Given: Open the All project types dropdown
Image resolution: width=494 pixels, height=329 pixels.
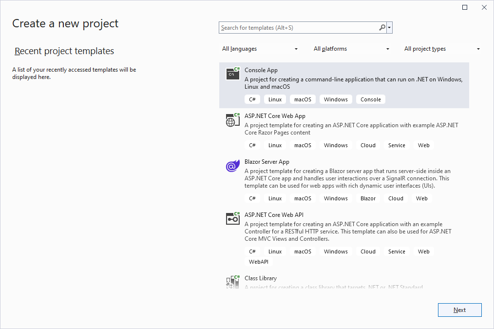Looking at the screenshot, I should (x=442, y=49).
